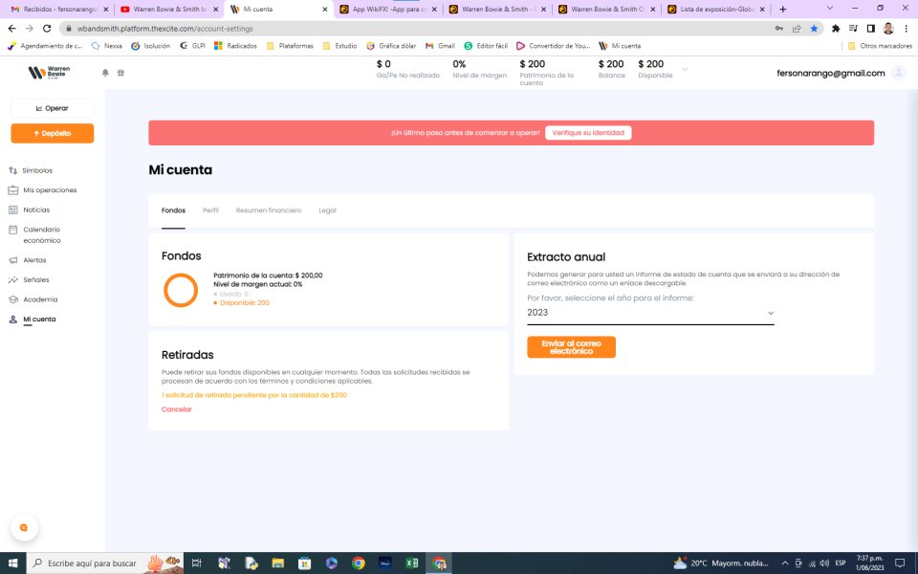Close the Mi cuenta browser tab
918x574 pixels.
[325, 10]
